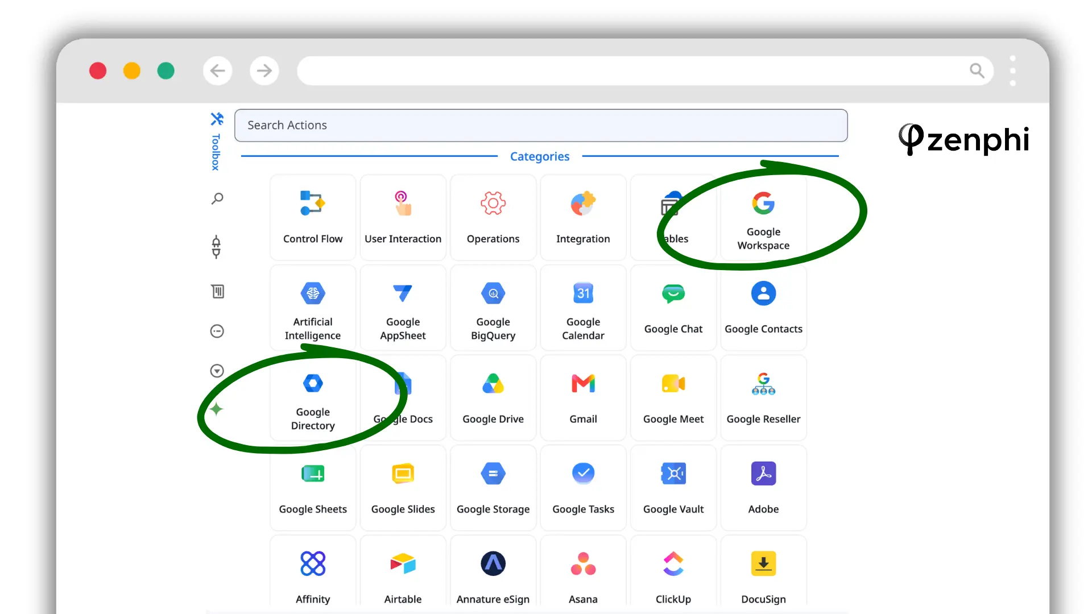1092x614 pixels.
Task: Open the Google Chat category
Action: click(x=673, y=308)
